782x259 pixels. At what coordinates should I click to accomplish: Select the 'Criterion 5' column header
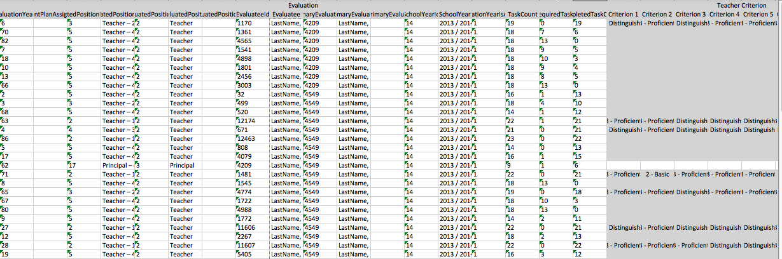pyautogui.click(x=758, y=13)
